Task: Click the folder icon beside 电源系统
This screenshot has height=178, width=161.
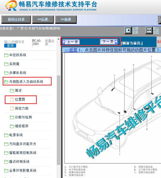Action: (6, 135)
